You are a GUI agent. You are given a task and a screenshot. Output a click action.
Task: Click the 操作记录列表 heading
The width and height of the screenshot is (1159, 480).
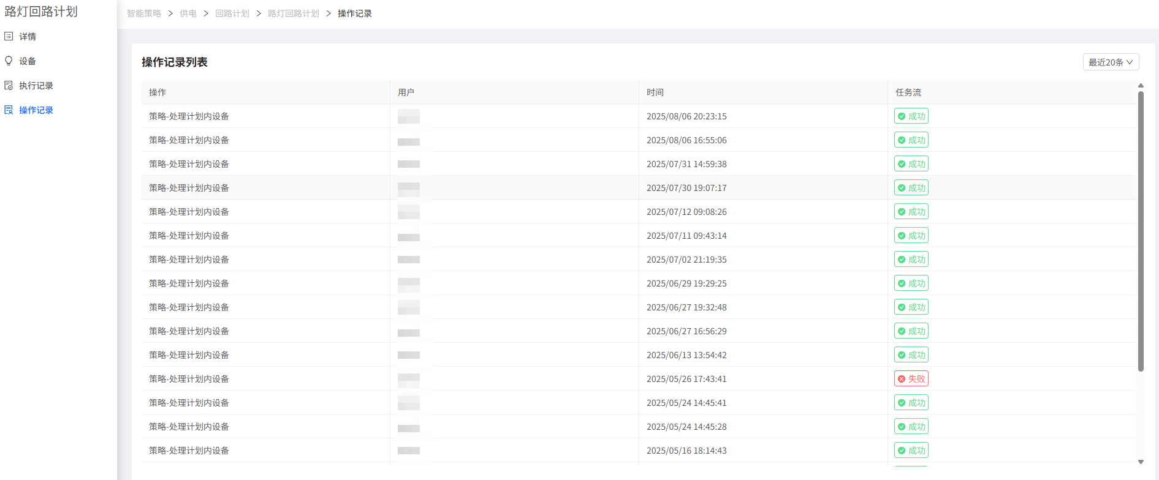pos(175,62)
